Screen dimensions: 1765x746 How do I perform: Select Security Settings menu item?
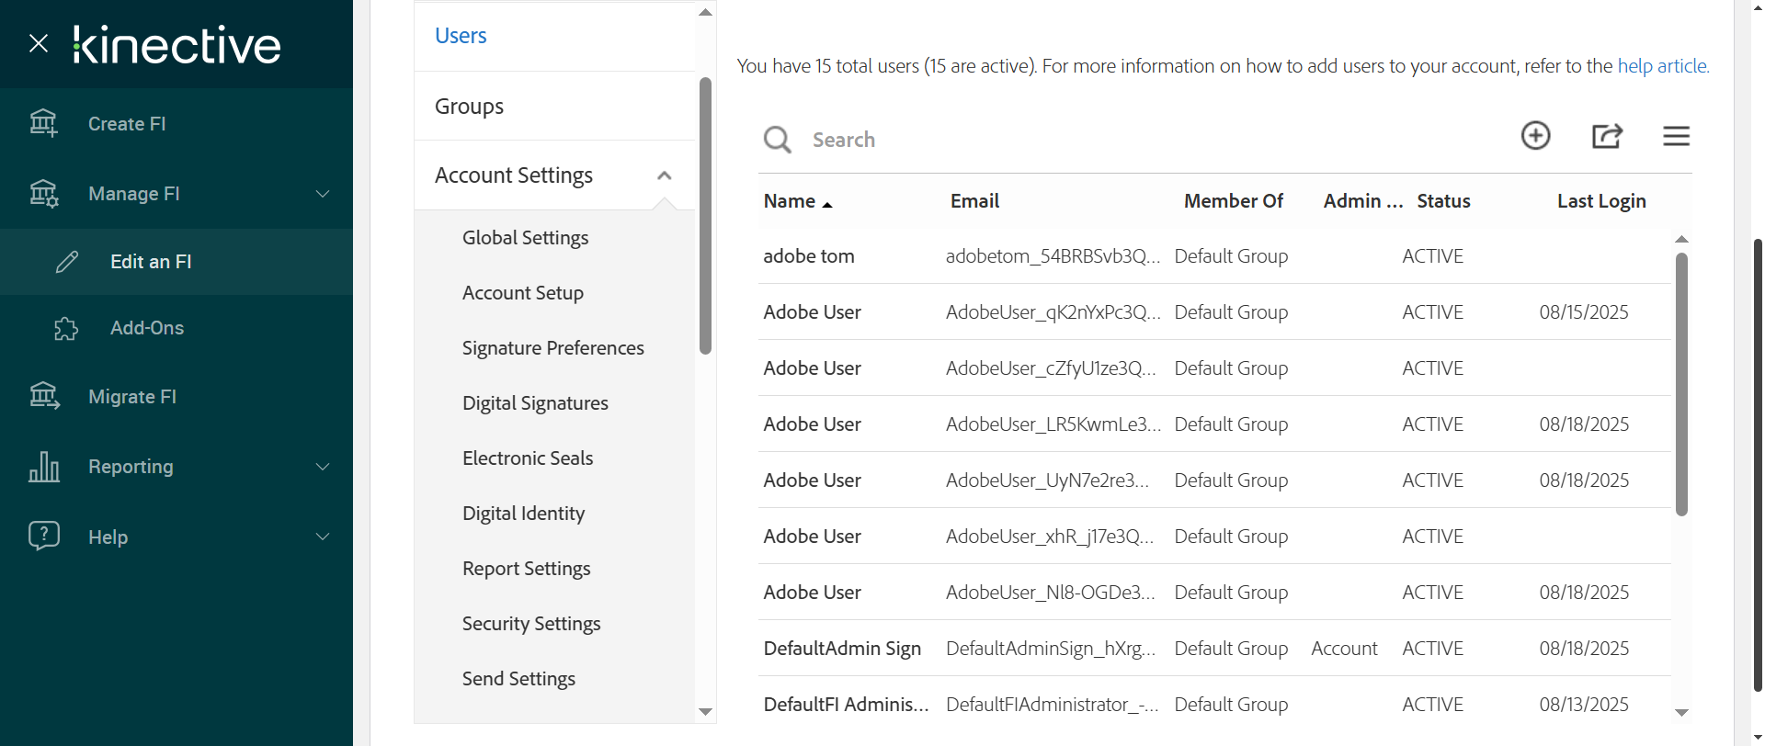(x=530, y=624)
